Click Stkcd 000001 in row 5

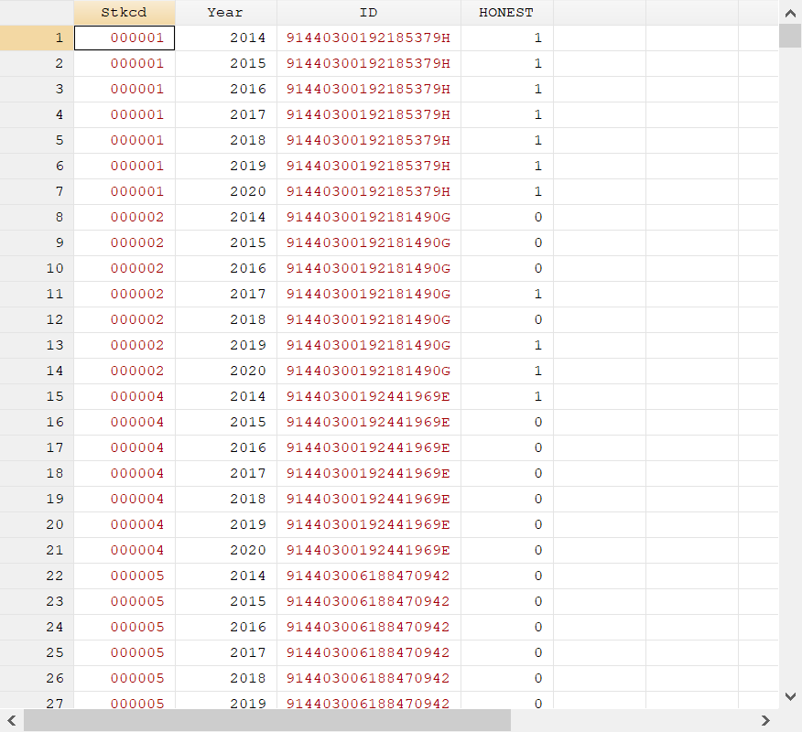[x=125, y=141]
